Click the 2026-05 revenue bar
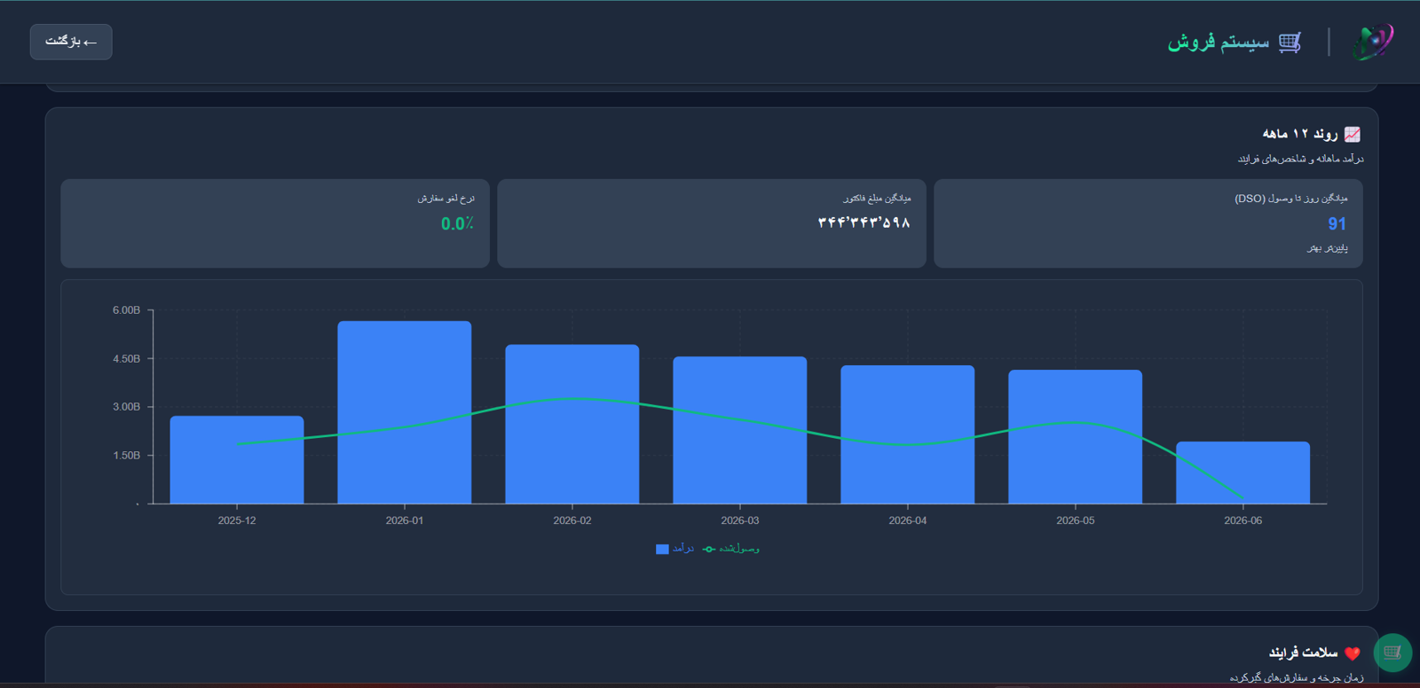Image resolution: width=1420 pixels, height=688 pixels. pyautogui.click(x=1076, y=436)
